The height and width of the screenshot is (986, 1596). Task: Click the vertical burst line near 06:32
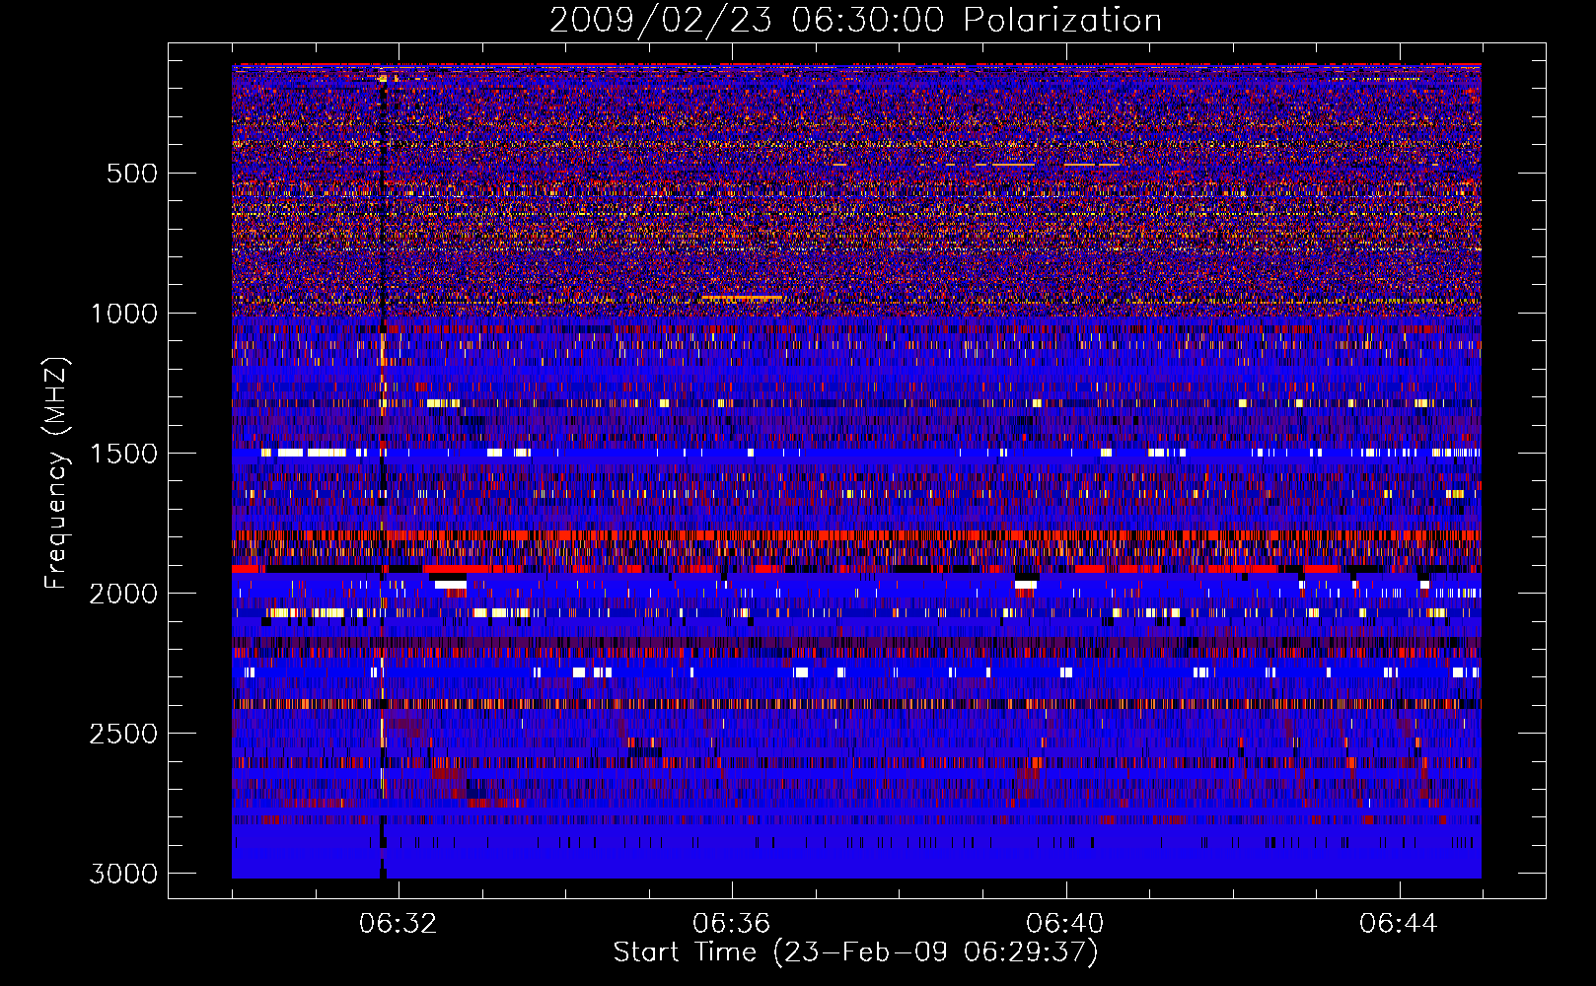(x=382, y=473)
